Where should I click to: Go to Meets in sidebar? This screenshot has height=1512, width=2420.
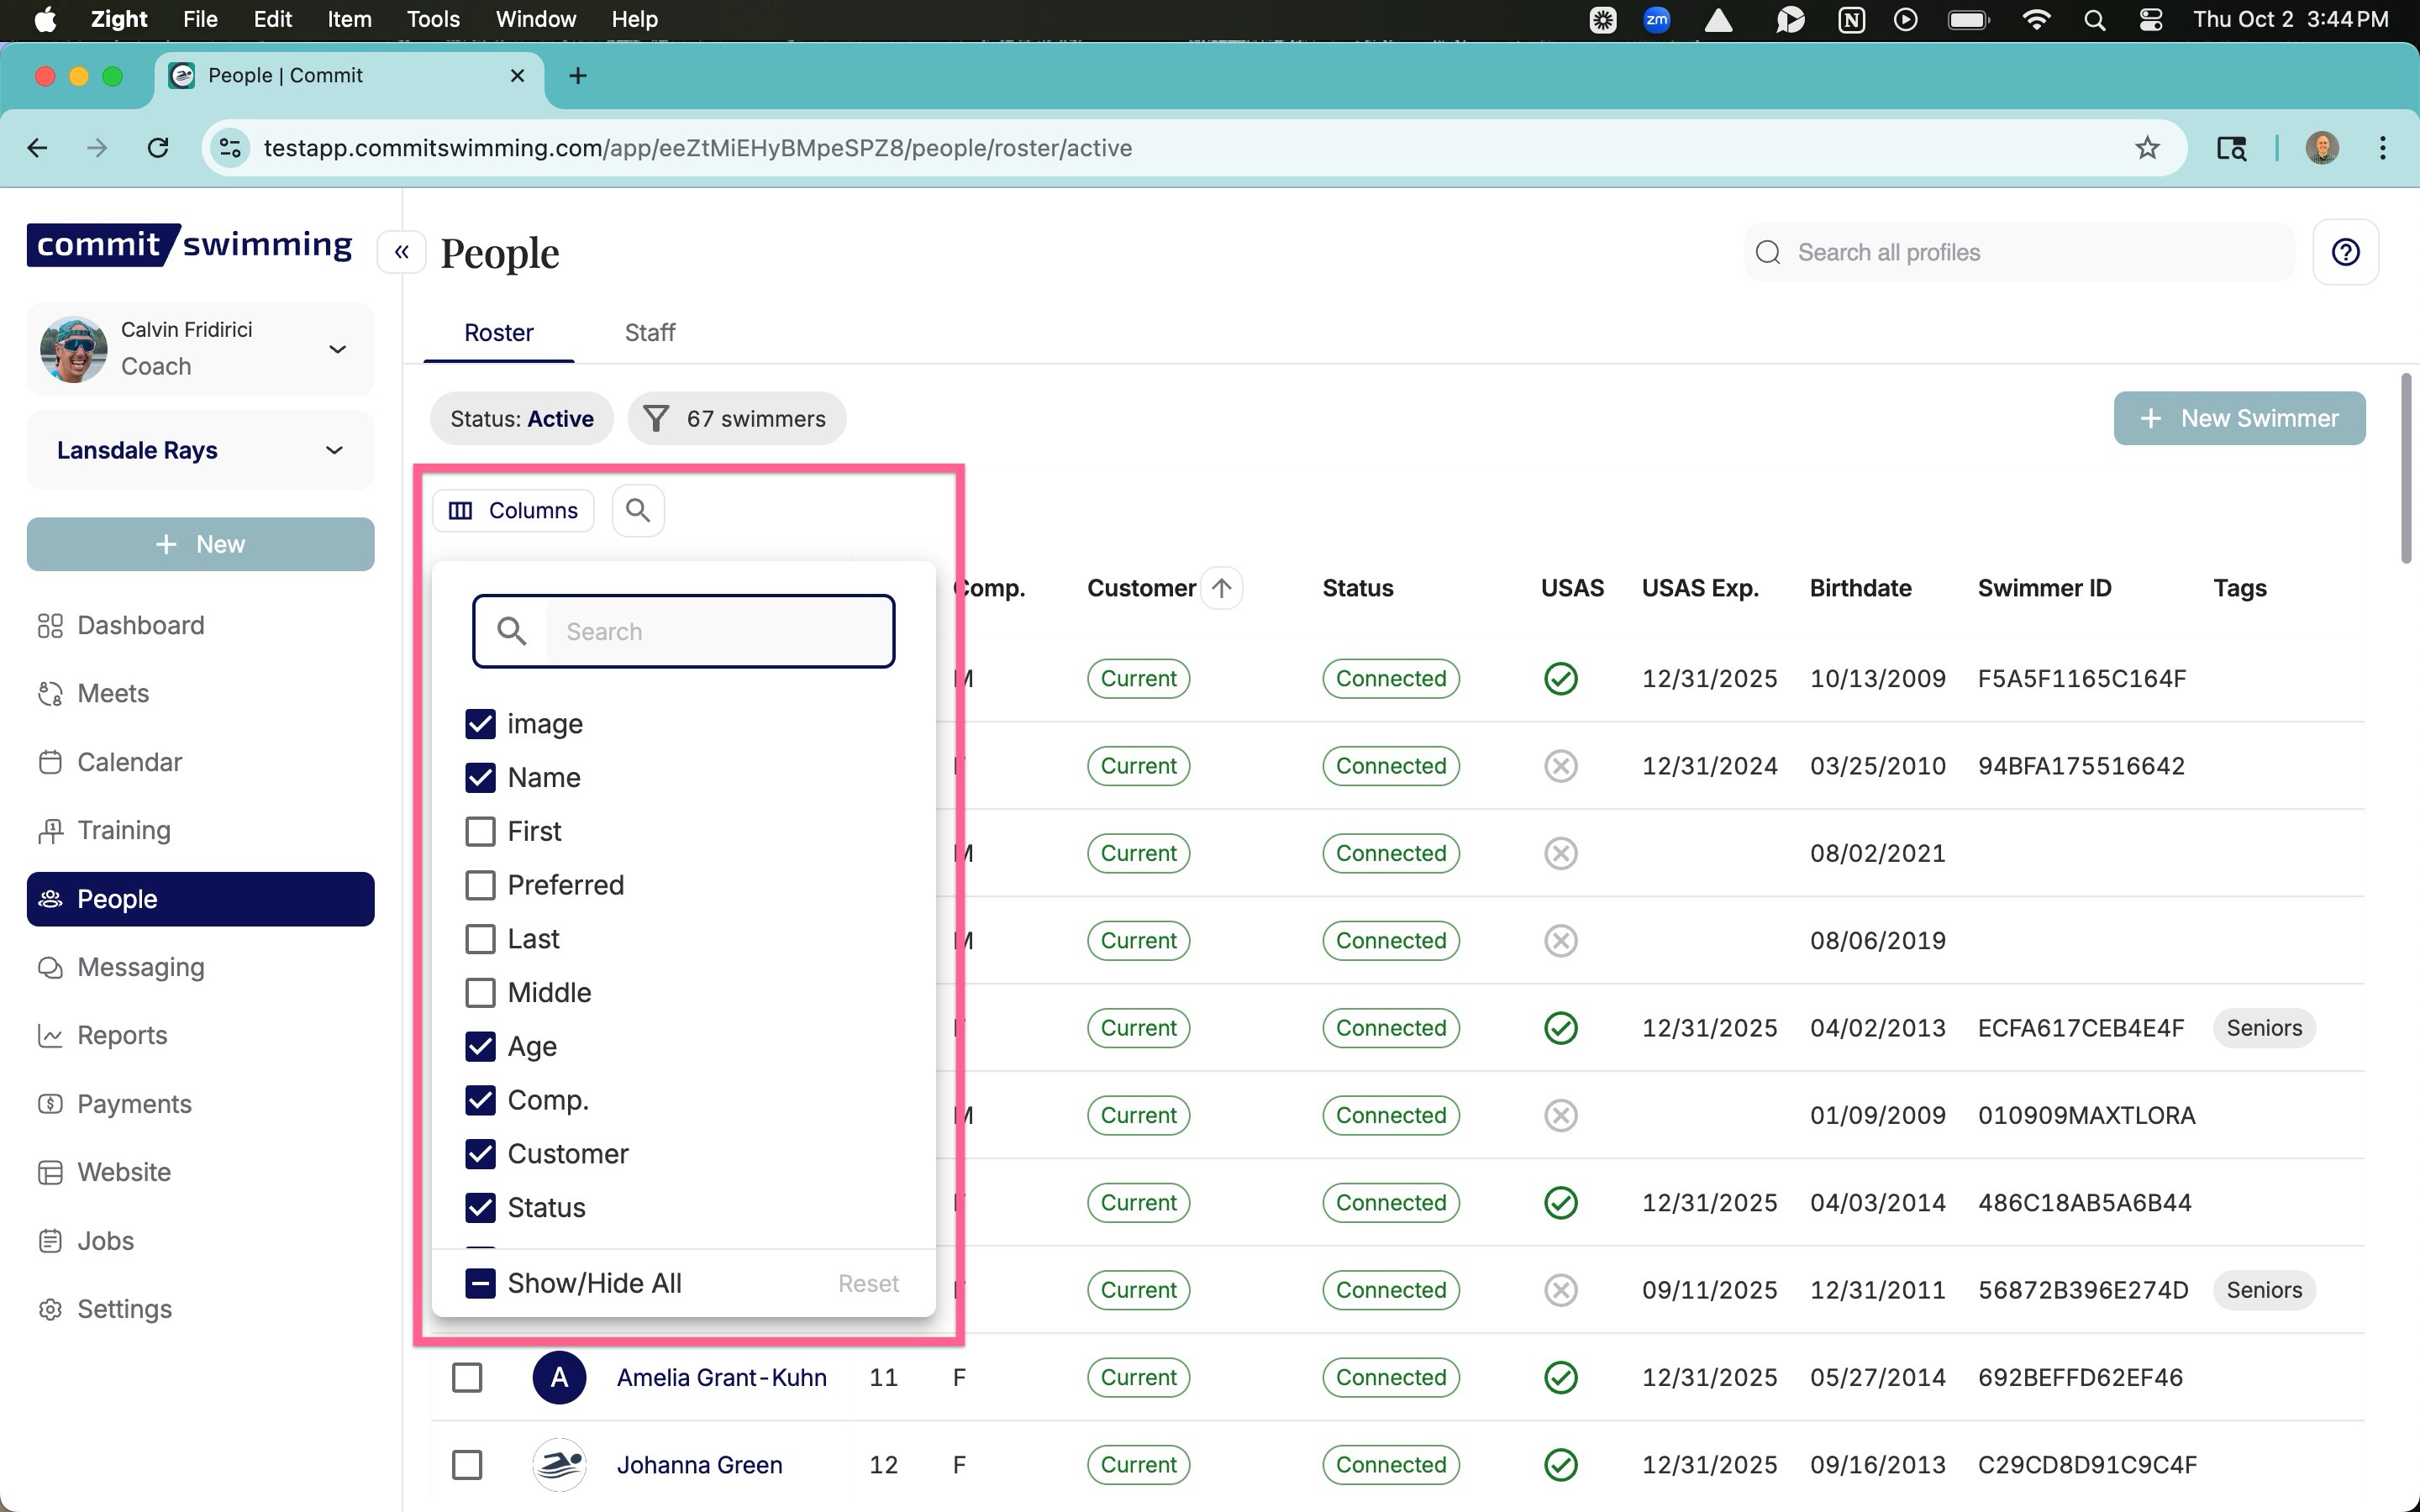pyautogui.click(x=113, y=693)
